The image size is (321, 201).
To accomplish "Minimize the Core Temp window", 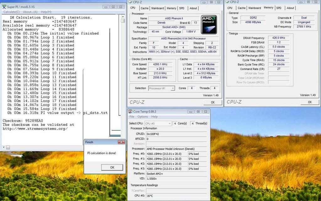I will (190, 111).
